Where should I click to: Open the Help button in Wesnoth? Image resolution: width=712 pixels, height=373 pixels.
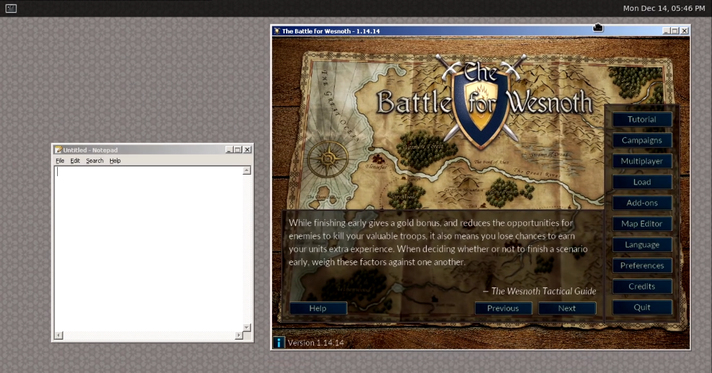(x=318, y=308)
